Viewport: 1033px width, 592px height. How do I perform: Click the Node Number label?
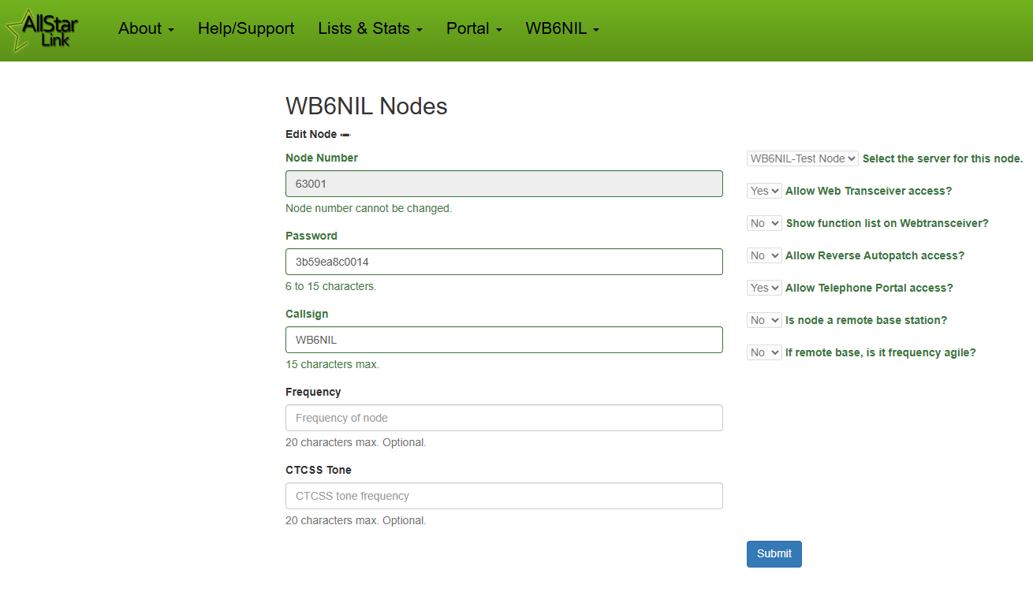pyautogui.click(x=322, y=158)
